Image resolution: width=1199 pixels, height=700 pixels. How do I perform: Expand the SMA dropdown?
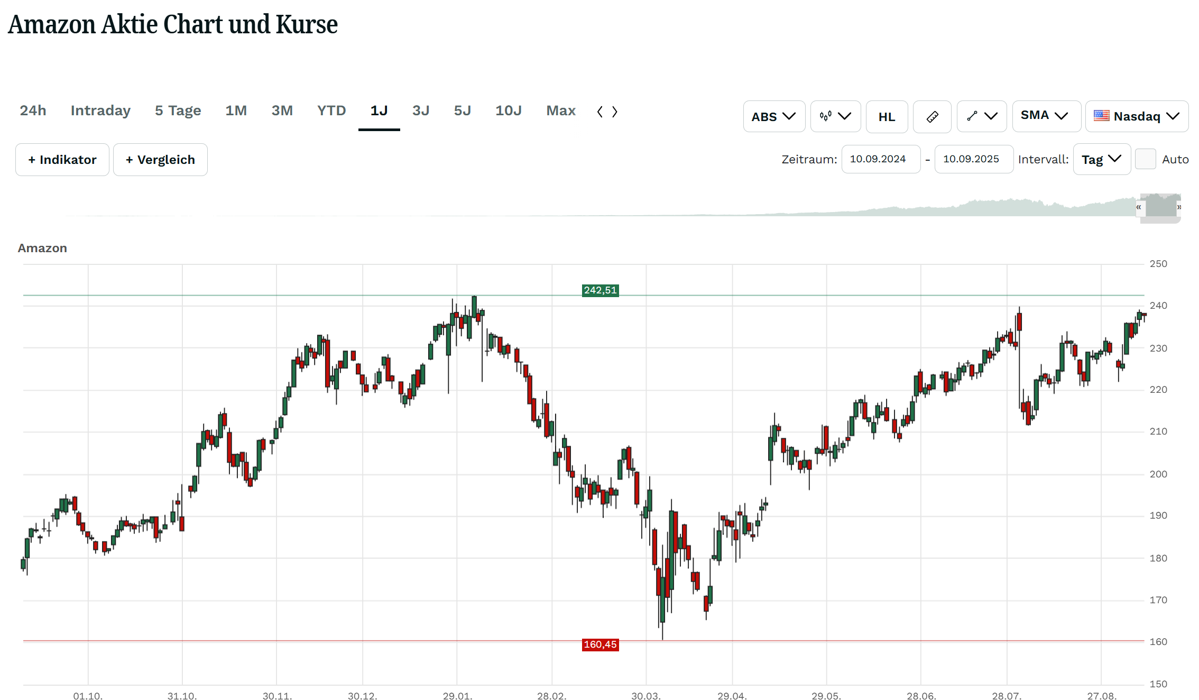(x=1046, y=116)
